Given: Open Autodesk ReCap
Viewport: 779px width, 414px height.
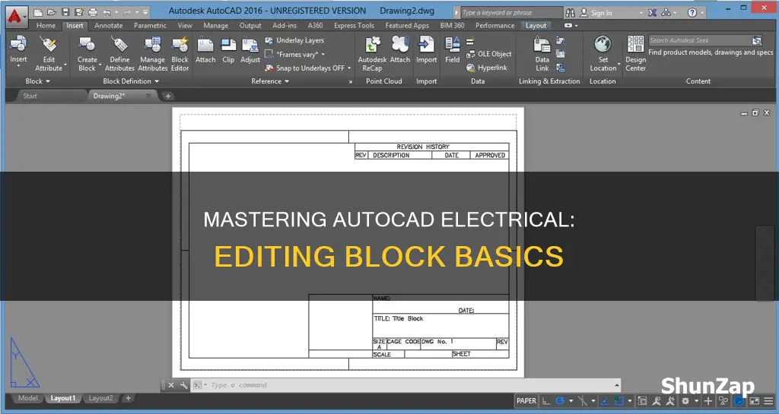Looking at the screenshot, I should [372, 53].
